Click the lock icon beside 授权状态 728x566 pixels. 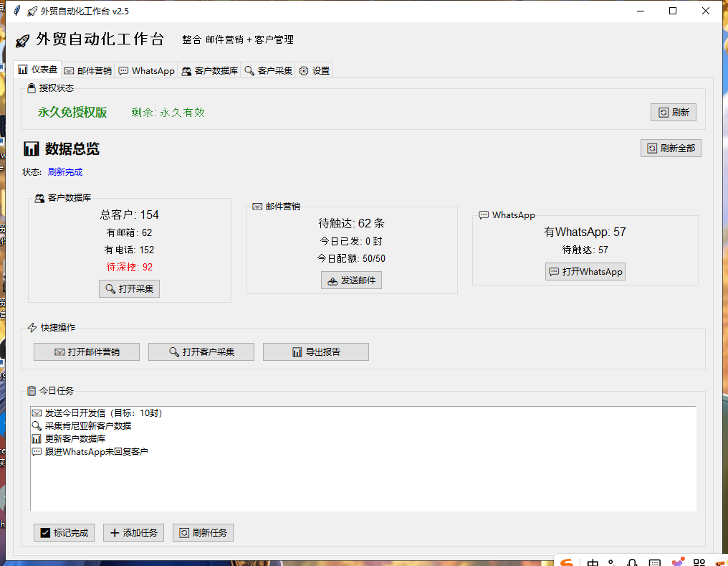(x=31, y=88)
